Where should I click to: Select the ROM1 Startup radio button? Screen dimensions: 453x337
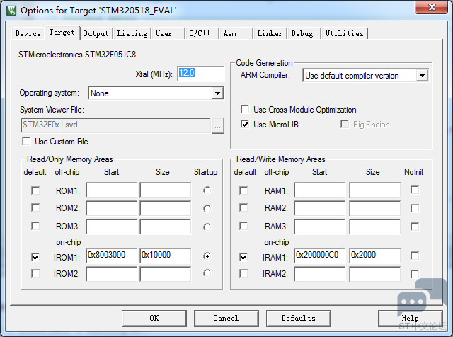[x=207, y=190]
